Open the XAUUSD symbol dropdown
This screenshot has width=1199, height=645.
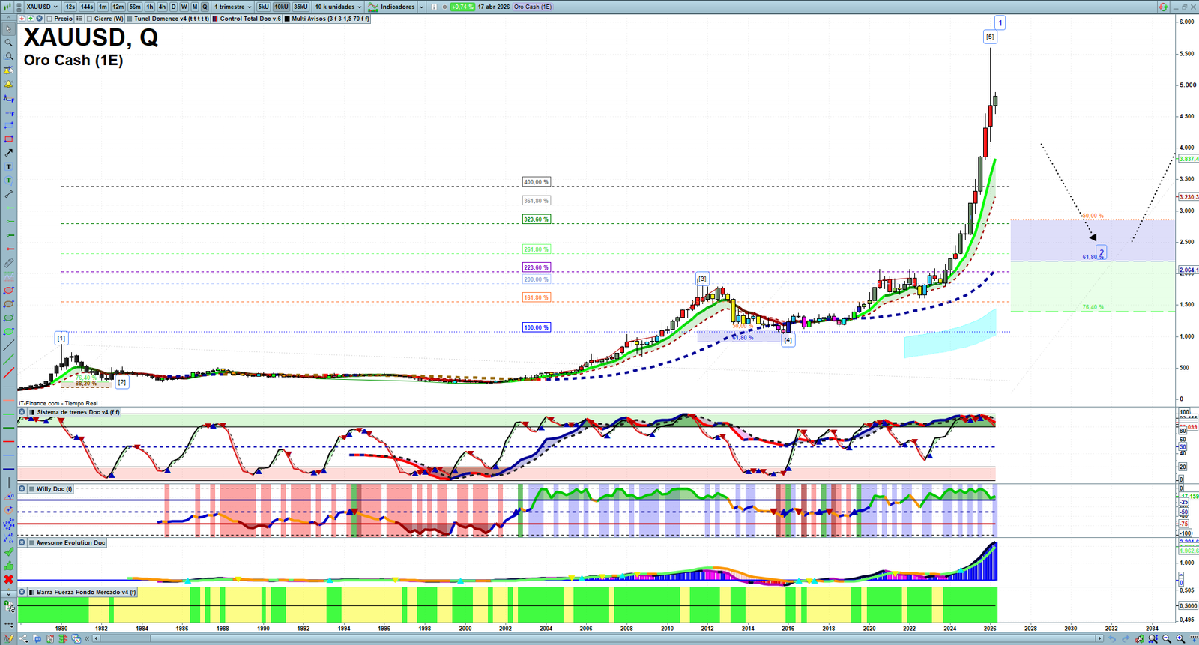(x=42, y=7)
